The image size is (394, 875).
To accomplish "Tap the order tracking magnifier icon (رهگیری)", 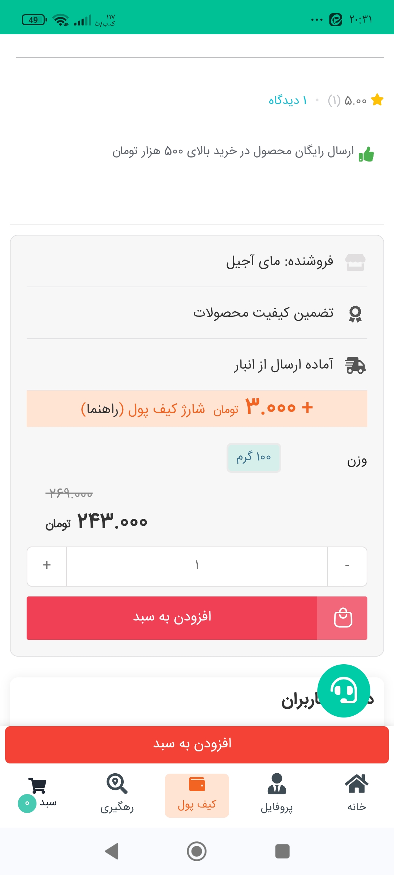I will (117, 785).
